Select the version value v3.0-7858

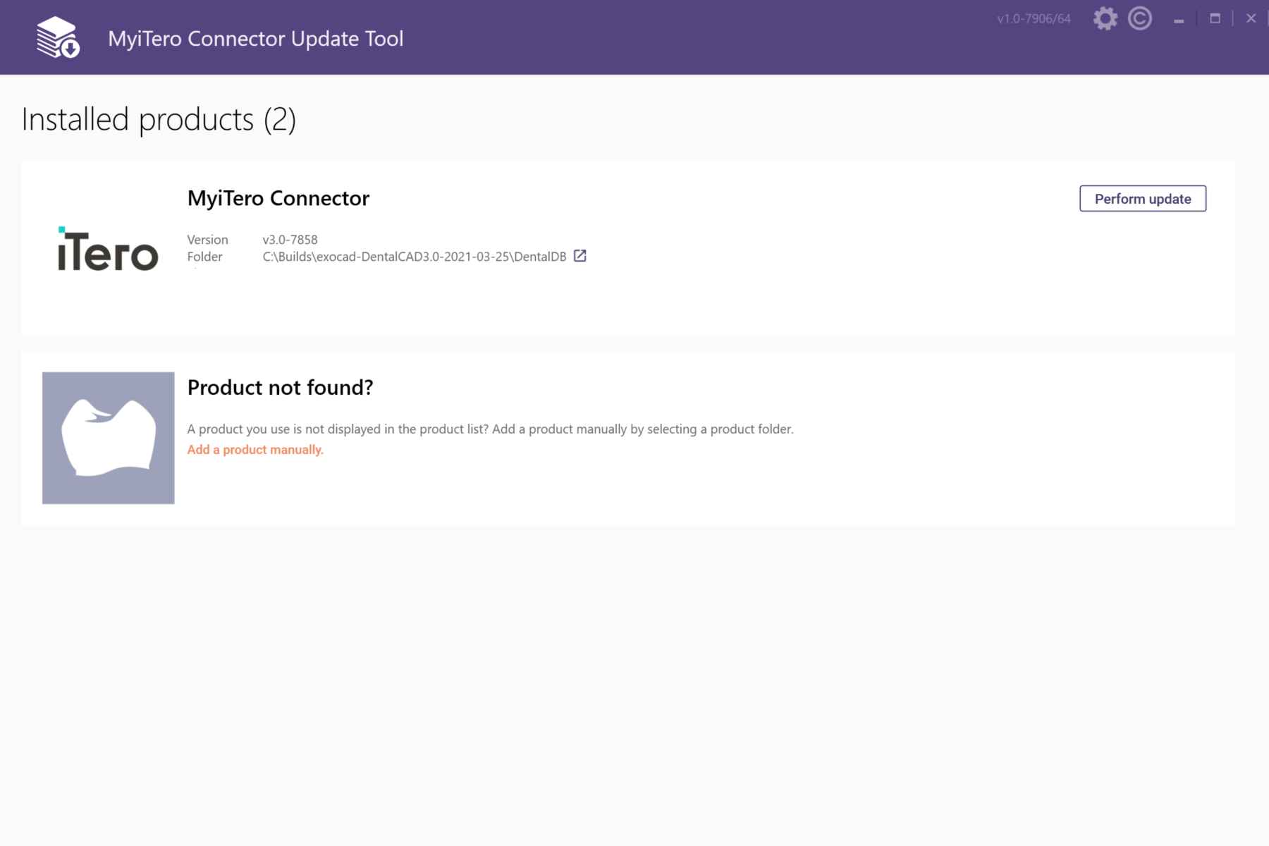pos(290,240)
